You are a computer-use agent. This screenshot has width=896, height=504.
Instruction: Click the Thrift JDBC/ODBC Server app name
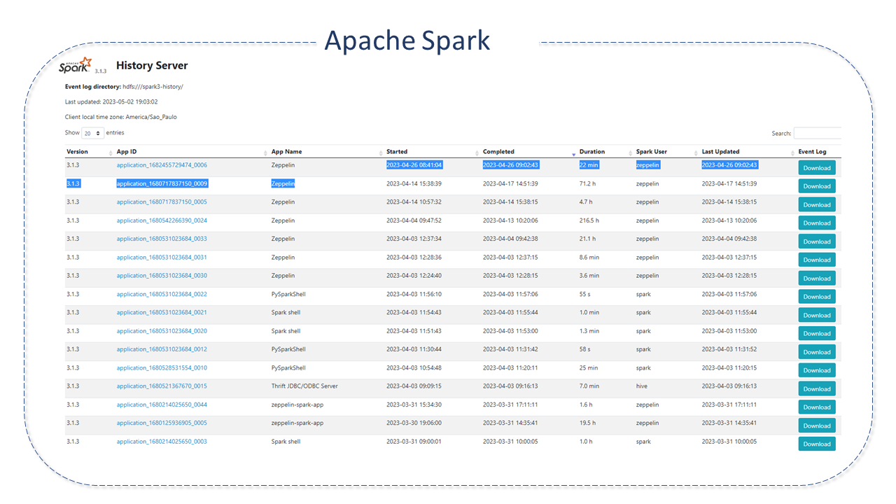304,386
